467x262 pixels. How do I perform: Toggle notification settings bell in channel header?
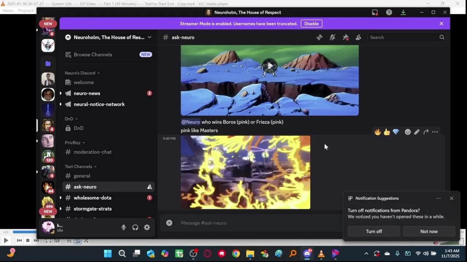tap(332, 37)
